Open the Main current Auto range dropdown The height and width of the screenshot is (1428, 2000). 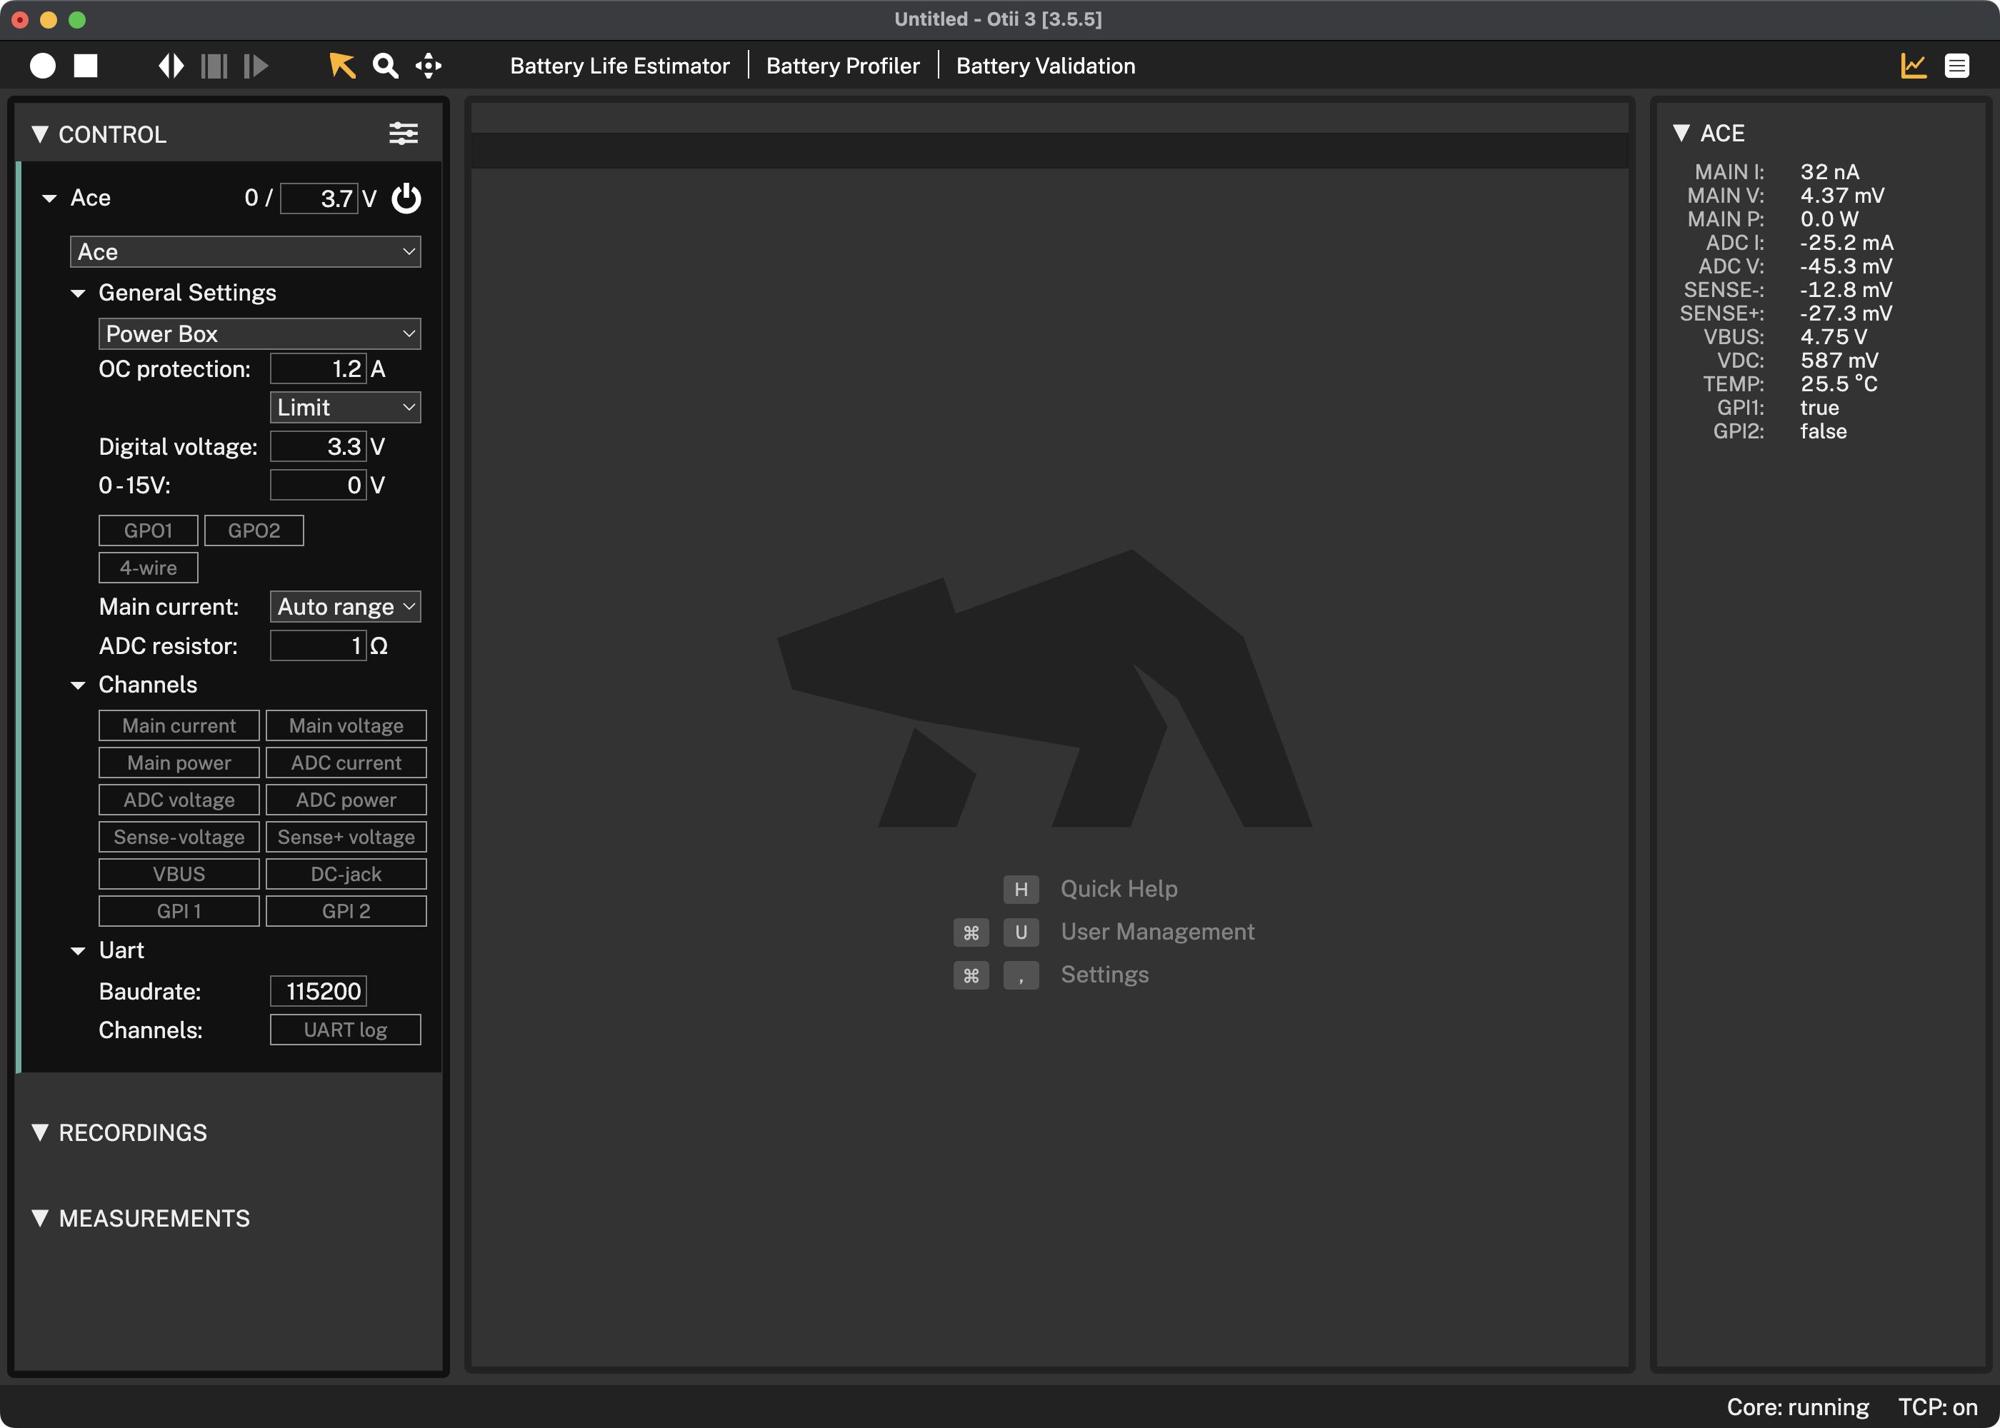point(345,607)
